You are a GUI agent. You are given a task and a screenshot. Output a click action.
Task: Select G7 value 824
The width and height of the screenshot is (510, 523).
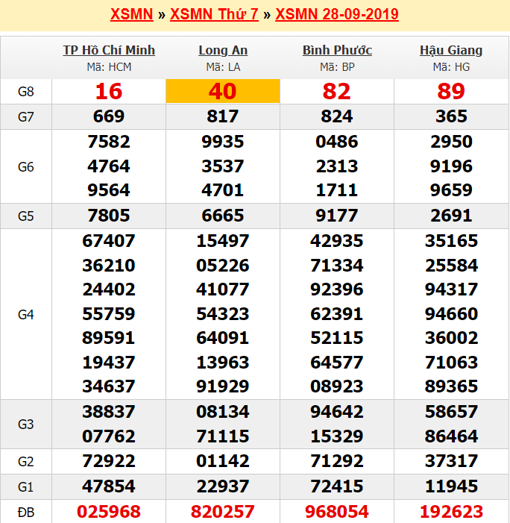pyautogui.click(x=337, y=116)
